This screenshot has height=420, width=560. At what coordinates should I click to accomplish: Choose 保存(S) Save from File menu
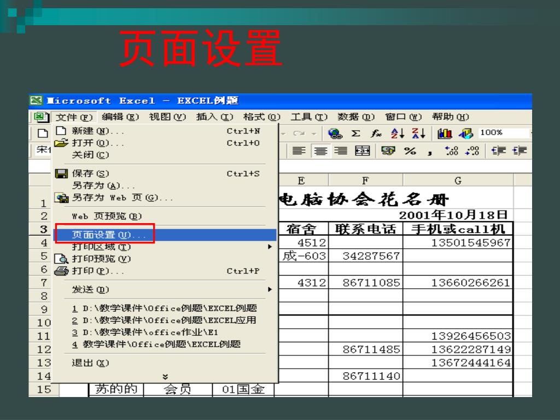[x=165, y=173]
